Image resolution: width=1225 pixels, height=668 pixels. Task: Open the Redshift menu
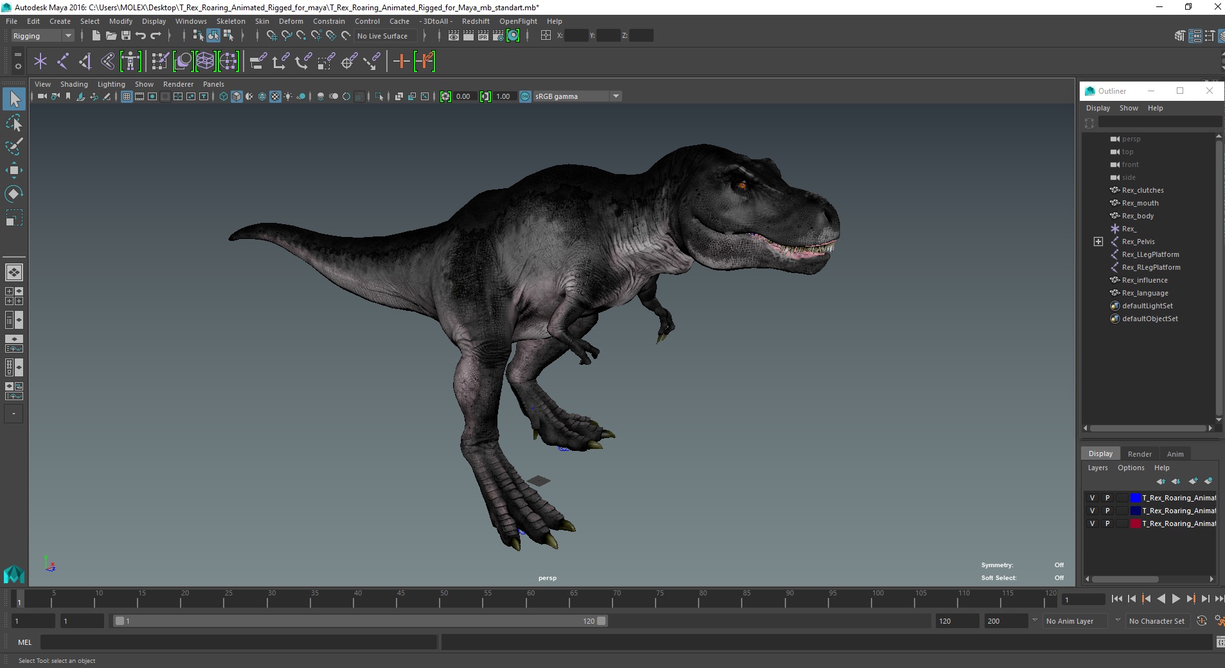tap(476, 21)
